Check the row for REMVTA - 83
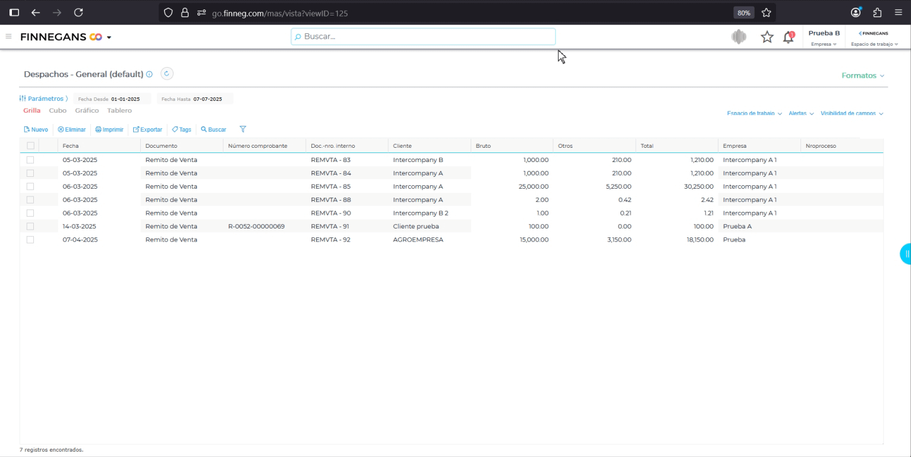The width and height of the screenshot is (911, 457). 30,160
